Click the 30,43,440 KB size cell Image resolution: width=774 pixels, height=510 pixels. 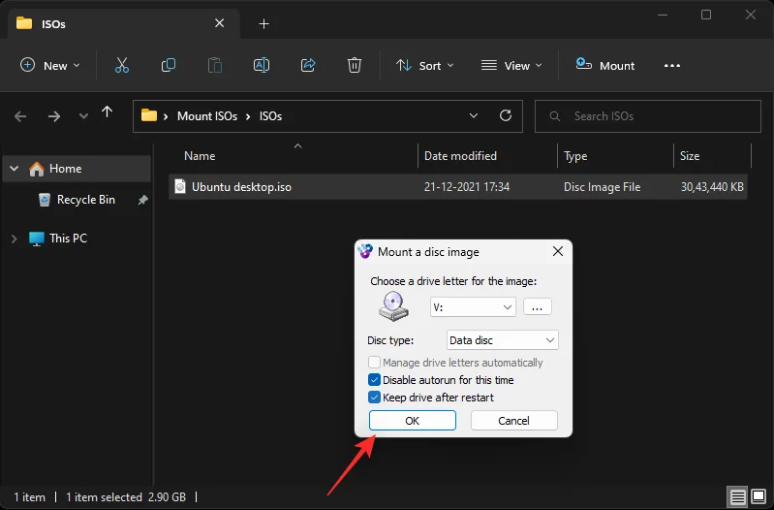point(712,187)
